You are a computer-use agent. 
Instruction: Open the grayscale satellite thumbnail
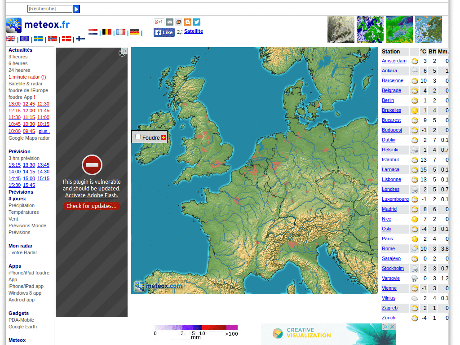pyautogui.click(x=341, y=30)
